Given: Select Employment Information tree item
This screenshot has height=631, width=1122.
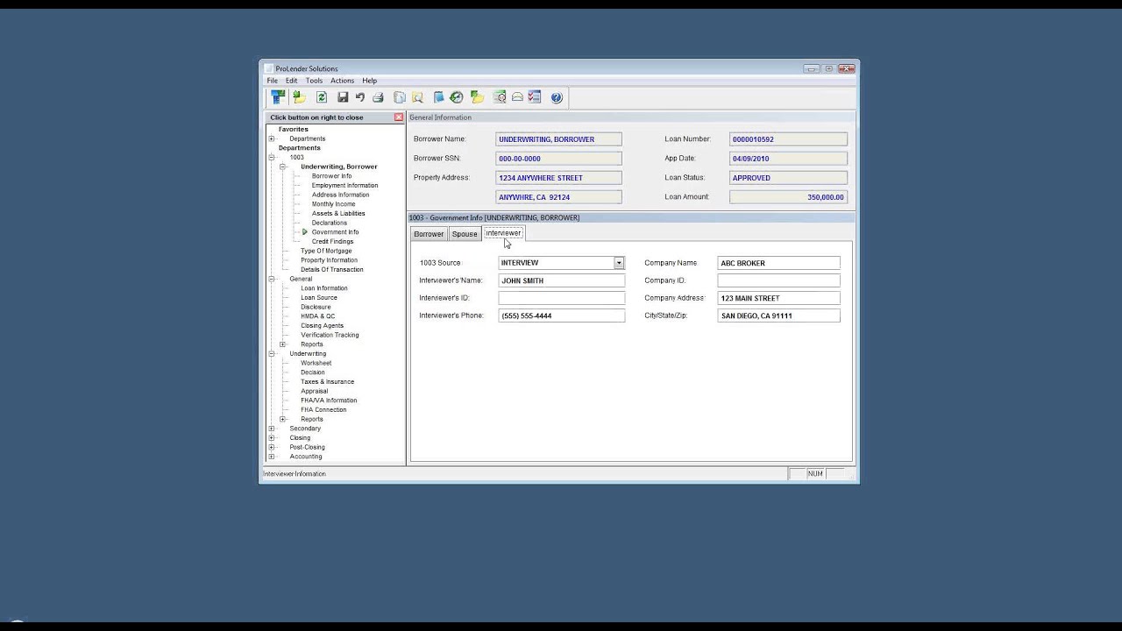Looking at the screenshot, I should tap(344, 185).
